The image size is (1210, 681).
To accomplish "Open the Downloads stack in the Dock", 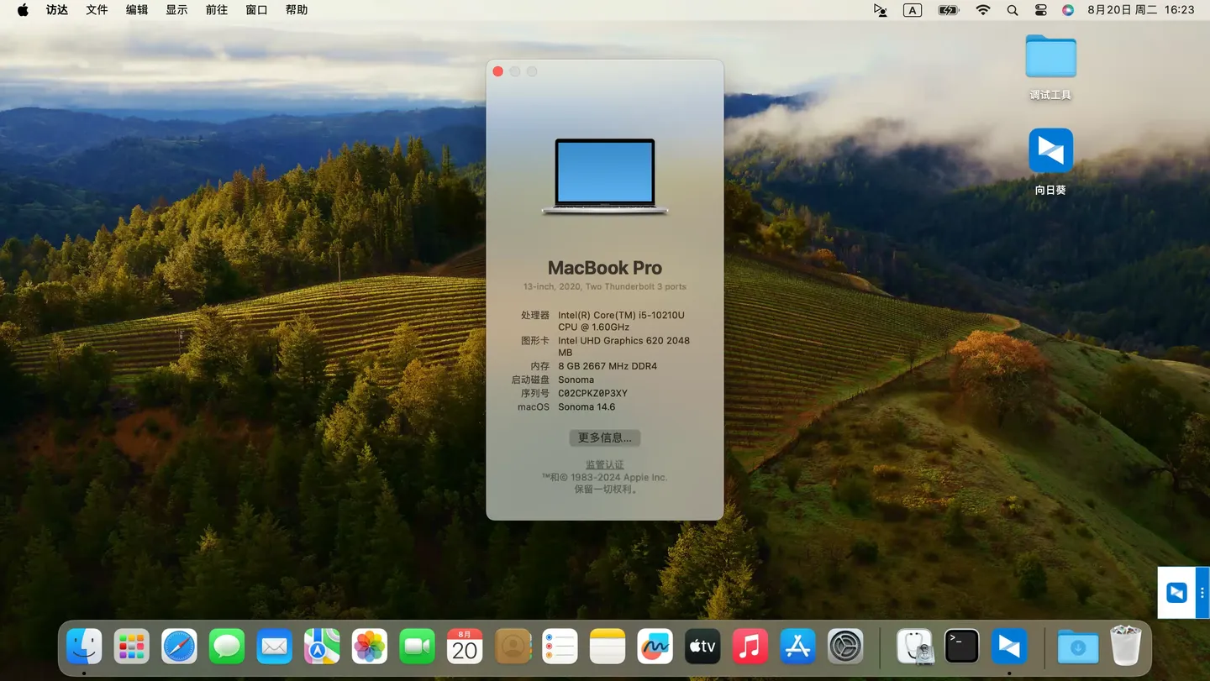I will 1078,646.
